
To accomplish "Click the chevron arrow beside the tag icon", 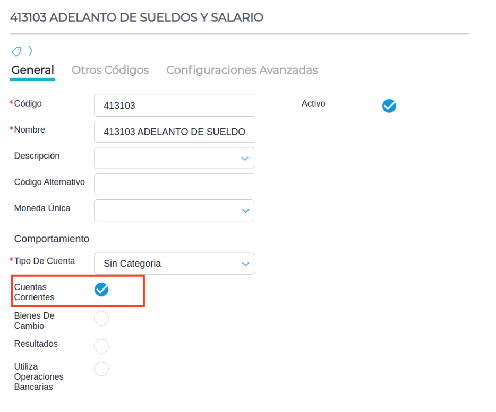I will (x=31, y=51).
